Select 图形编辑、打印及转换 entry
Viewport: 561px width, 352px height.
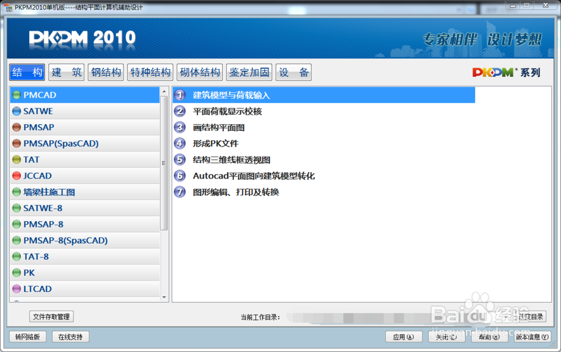236,193
